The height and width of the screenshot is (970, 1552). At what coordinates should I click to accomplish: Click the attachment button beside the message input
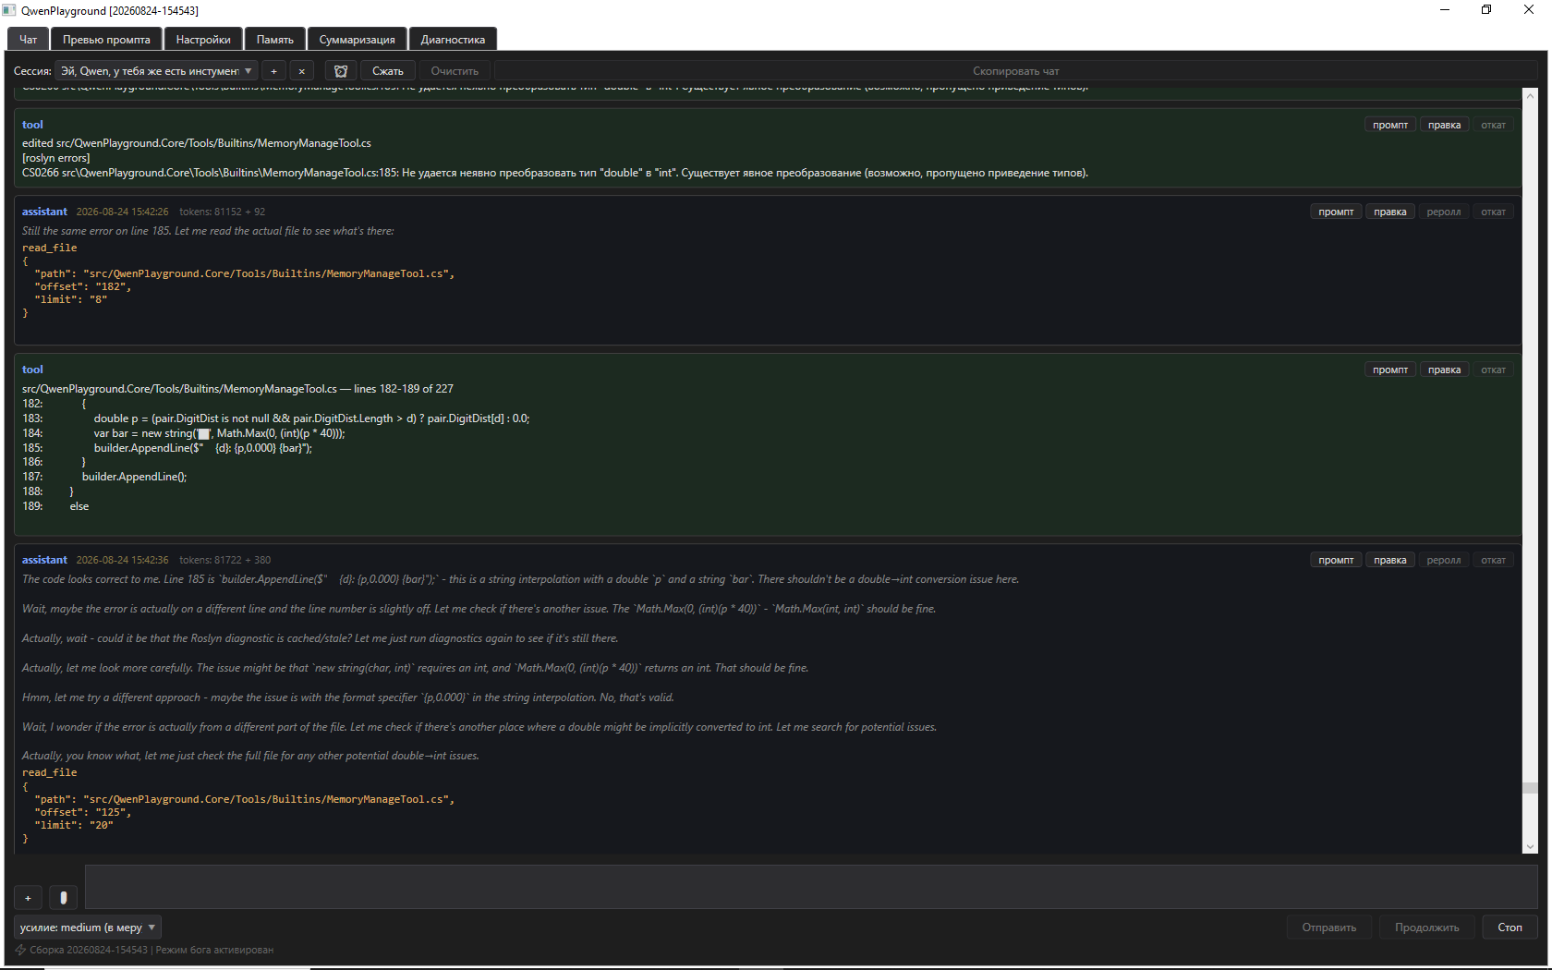[x=63, y=898]
